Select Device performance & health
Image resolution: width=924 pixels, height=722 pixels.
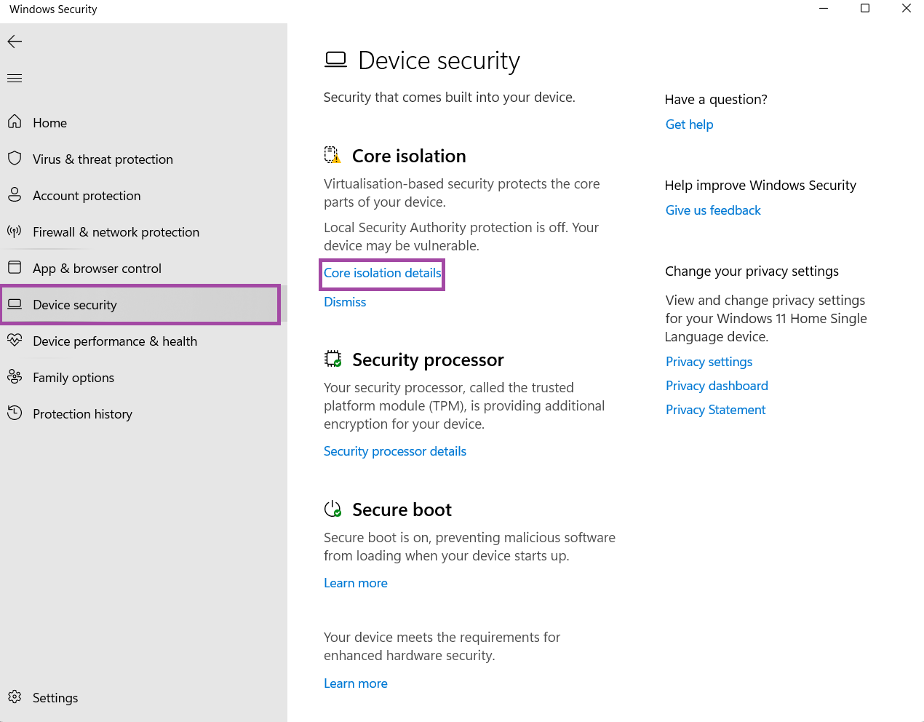click(x=115, y=341)
